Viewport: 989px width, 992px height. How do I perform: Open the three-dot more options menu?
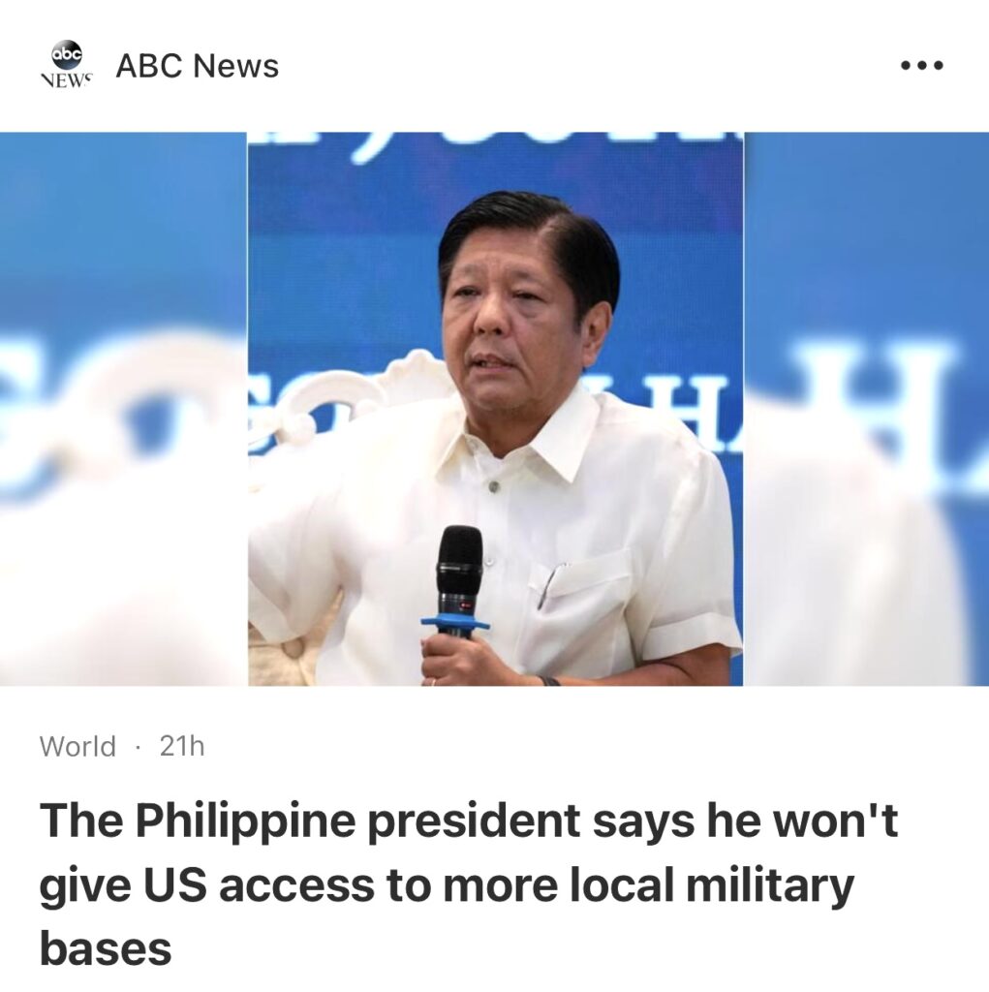(x=922, y=65)
